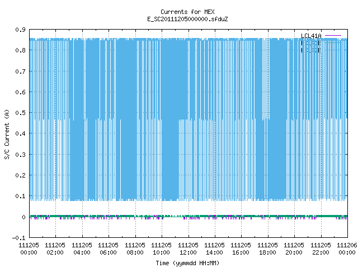Click the chart title 'Currents for MEX'
Viewport: 358px width, 268px height.
(187, 12)
